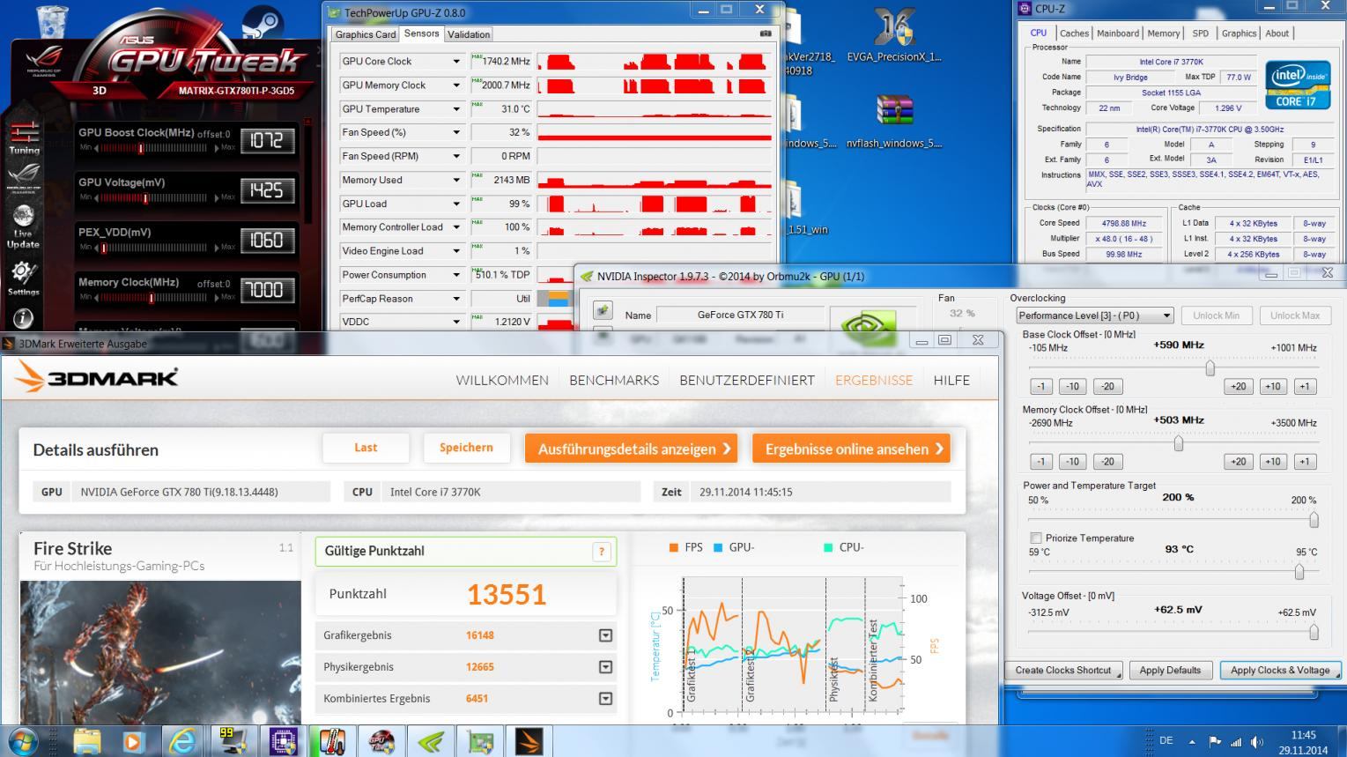Click the GPU Boost Clock value field 1072
This screenshot has height=757, width=1347.
coord(267,140)
